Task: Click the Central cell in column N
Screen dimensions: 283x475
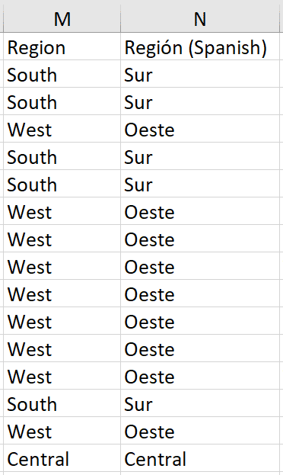Action: [200, 458]
